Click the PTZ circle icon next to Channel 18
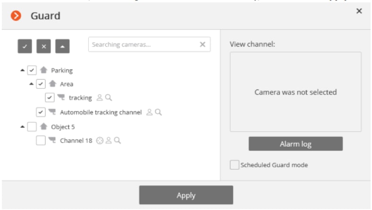Image resolution: width=372 pixels, height=210 pixels. (x=99, y=140)
